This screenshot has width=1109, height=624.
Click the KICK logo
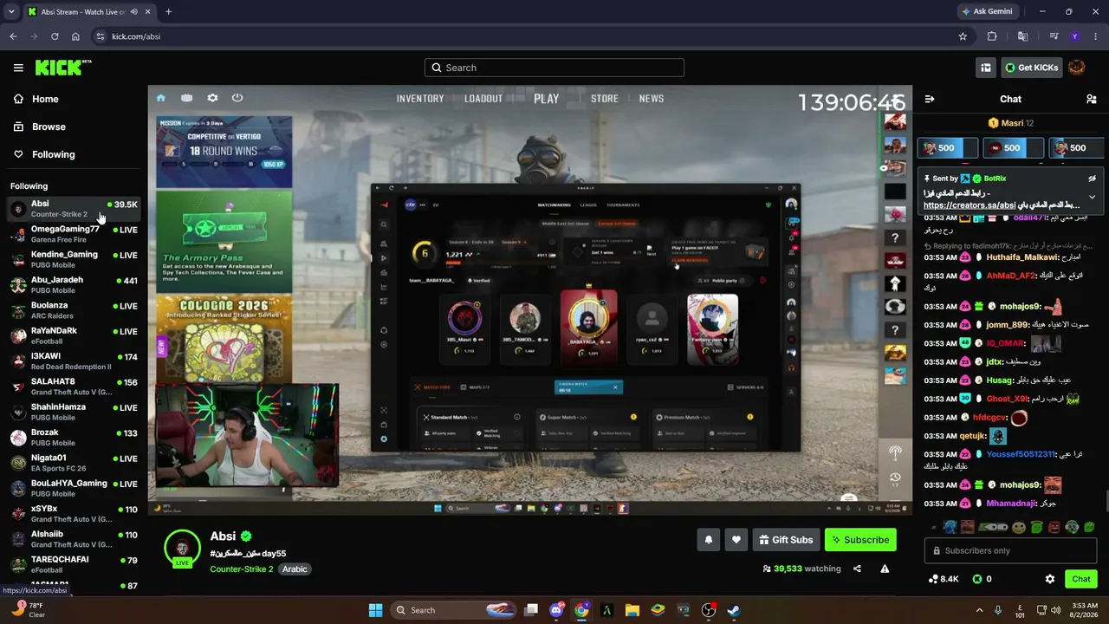[x=63, y=68]
